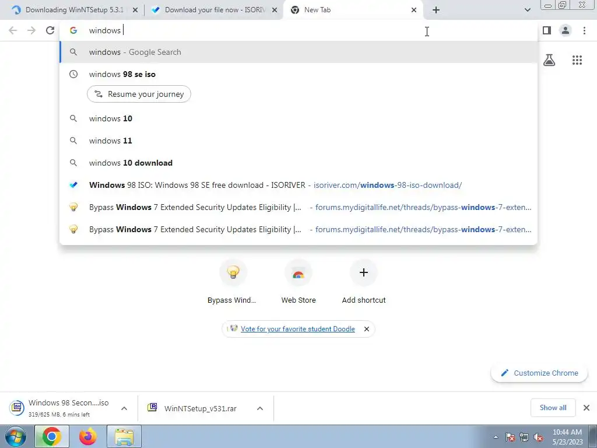This screenshot has height=448, width=597.
Task: Open Vote for your favorite student Doodle link
Action: [x=298, y=329]
